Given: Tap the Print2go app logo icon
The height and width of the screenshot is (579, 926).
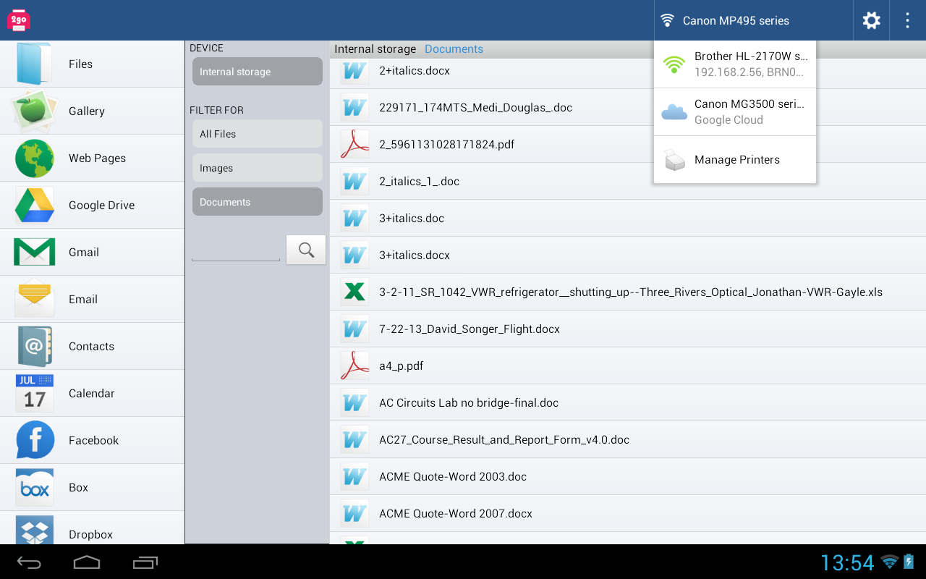Looking at the screenshot, I should 18,20.
